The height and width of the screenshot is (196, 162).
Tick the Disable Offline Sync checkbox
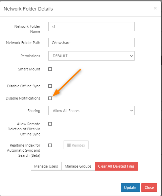(50, 86)
